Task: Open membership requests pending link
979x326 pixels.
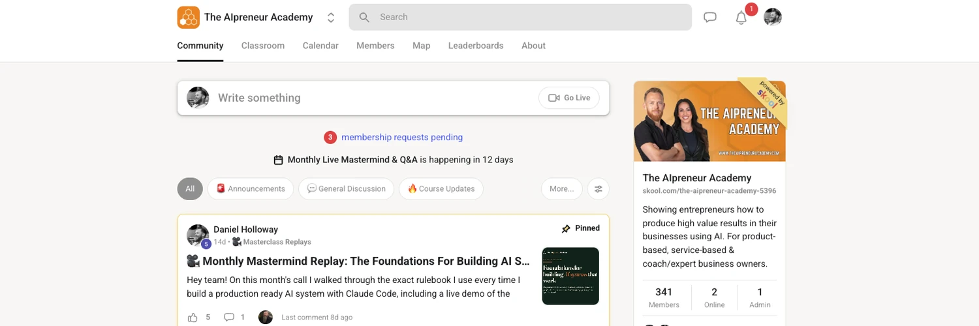Action: click(x=402, y=138)
